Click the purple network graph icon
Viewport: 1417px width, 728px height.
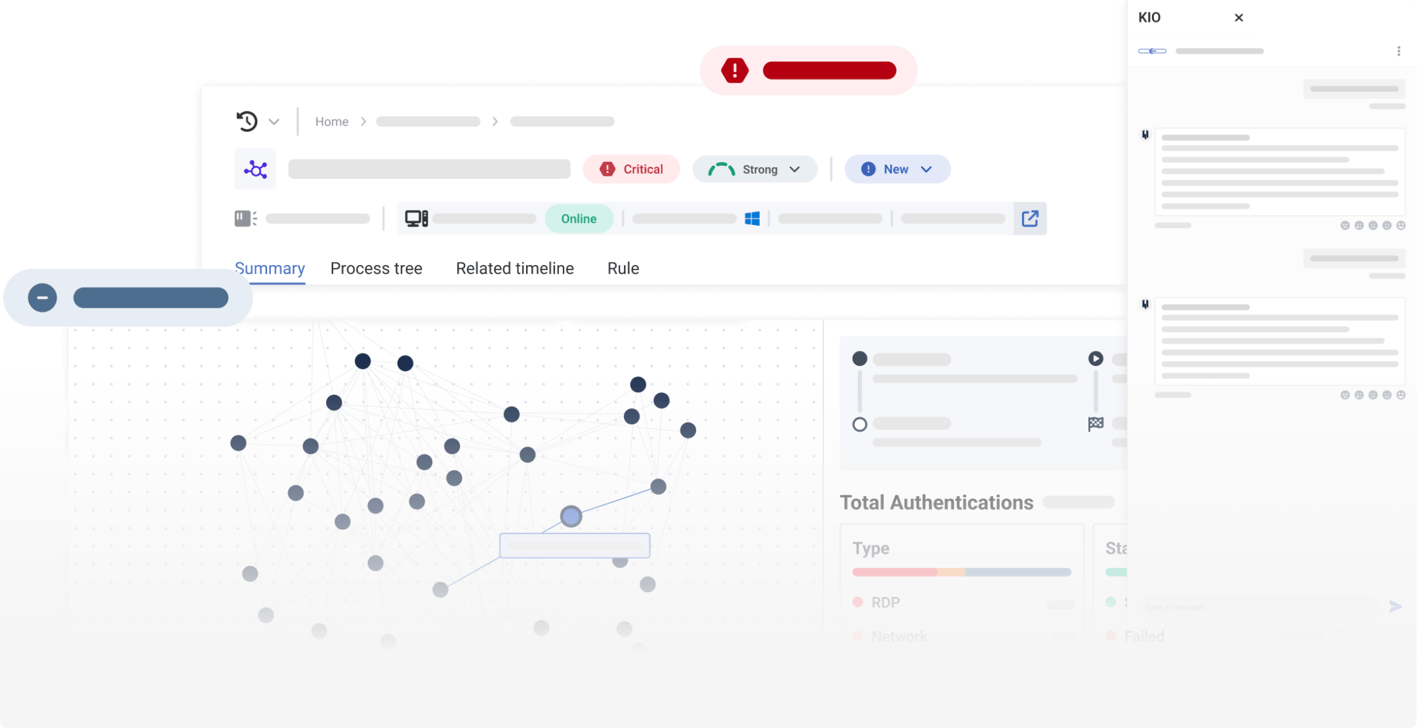coord(255,170)
